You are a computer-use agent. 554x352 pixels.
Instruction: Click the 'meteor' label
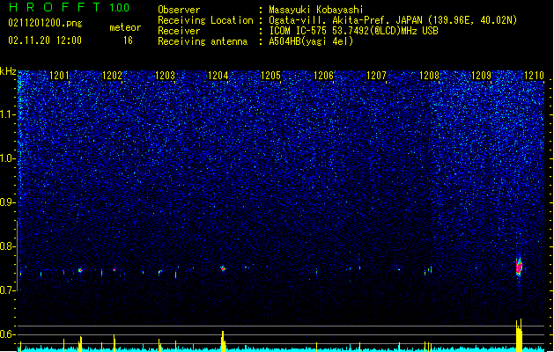[x=125, y=27]
